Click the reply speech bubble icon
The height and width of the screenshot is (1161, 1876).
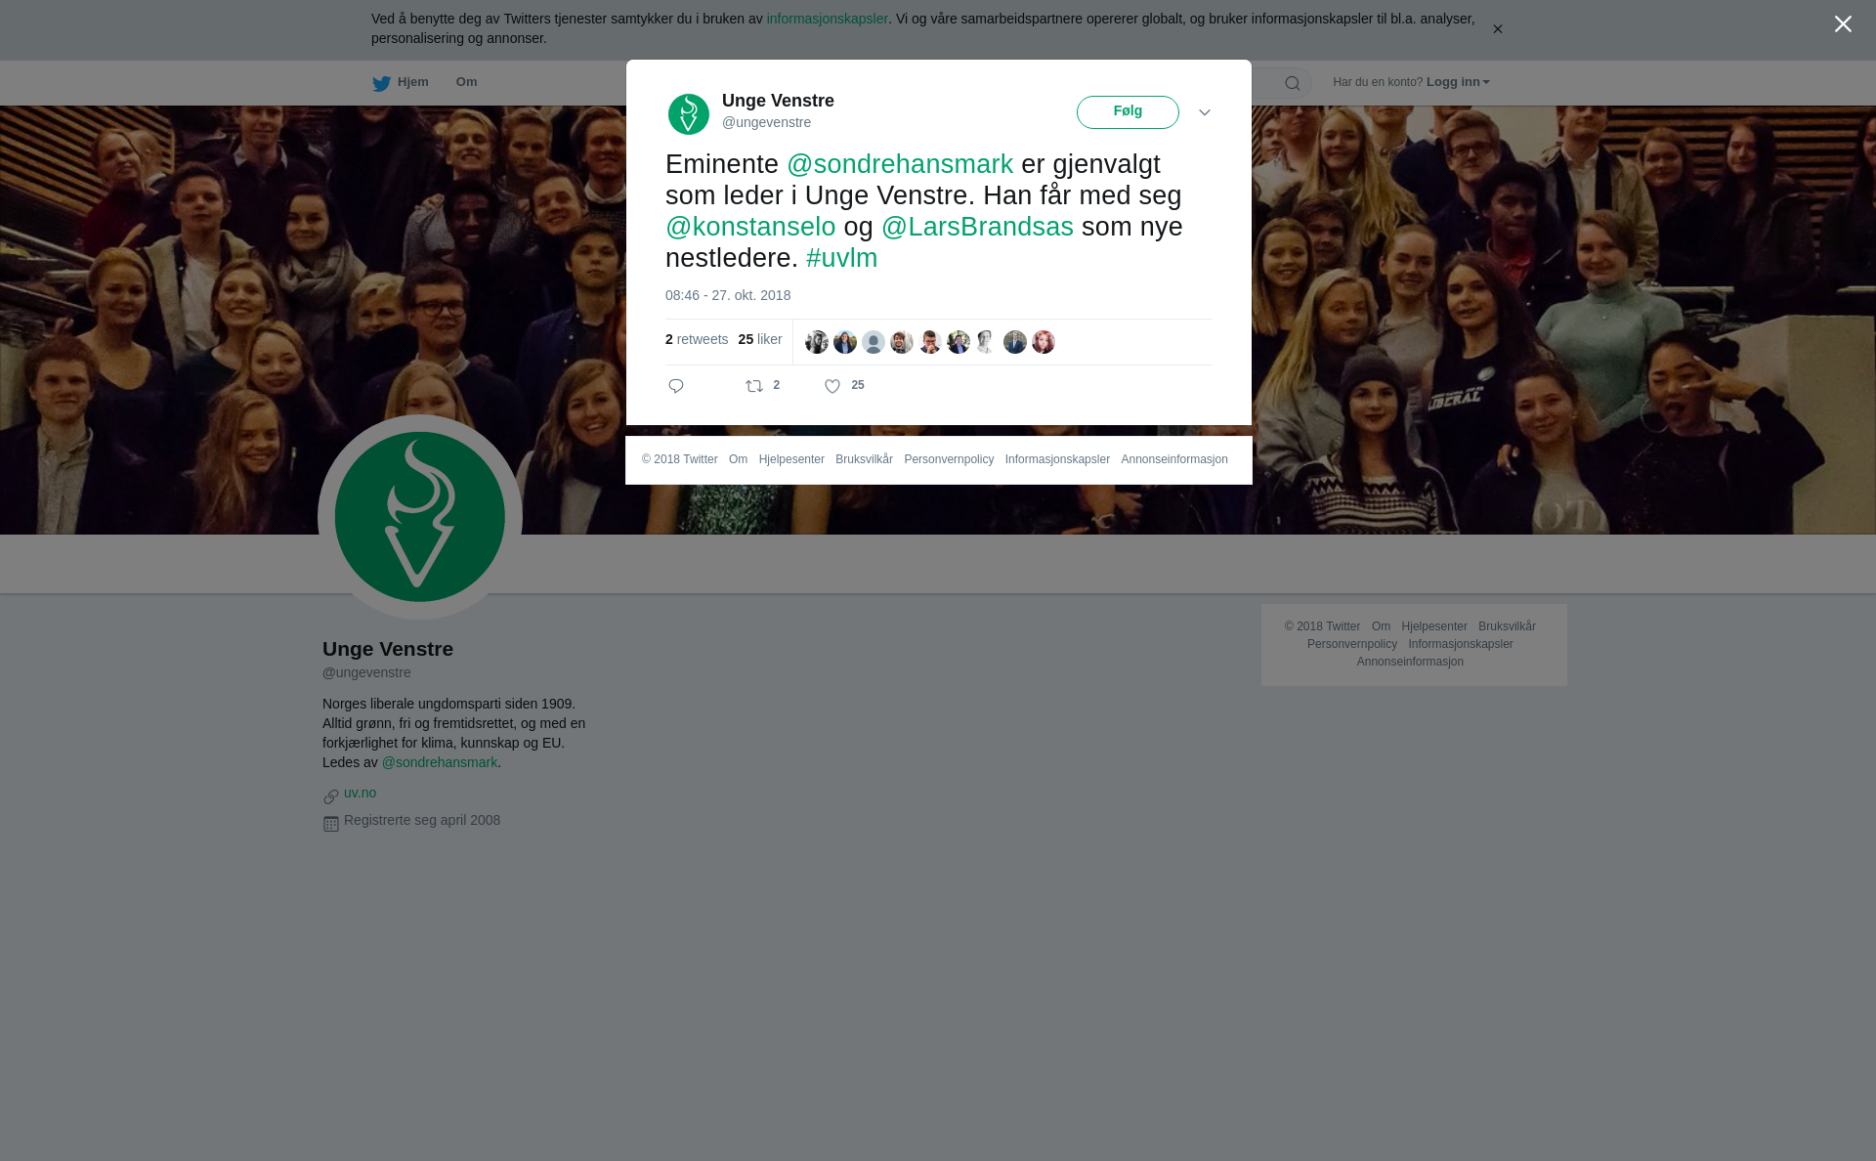click(676, 387)
